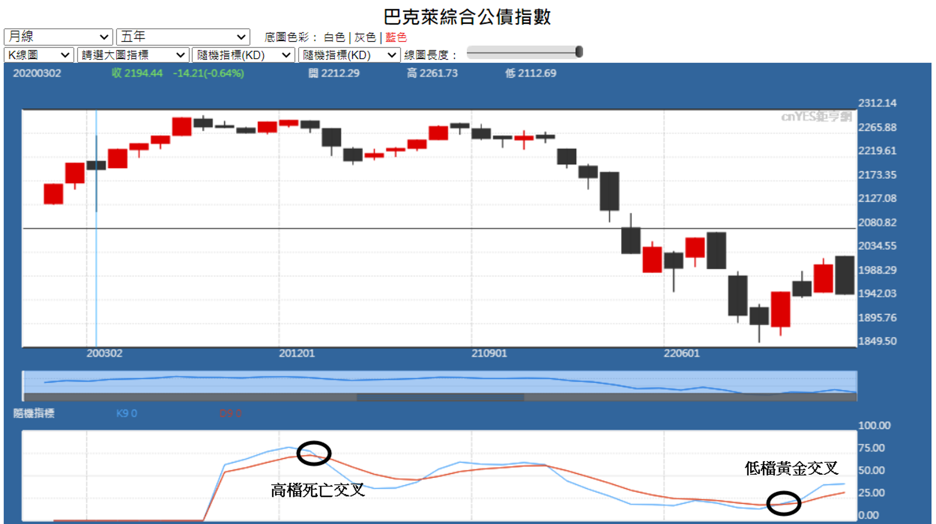
Task: Open the 月線 period dropdown
Action: pyautogui.click(x=58, y=37)
